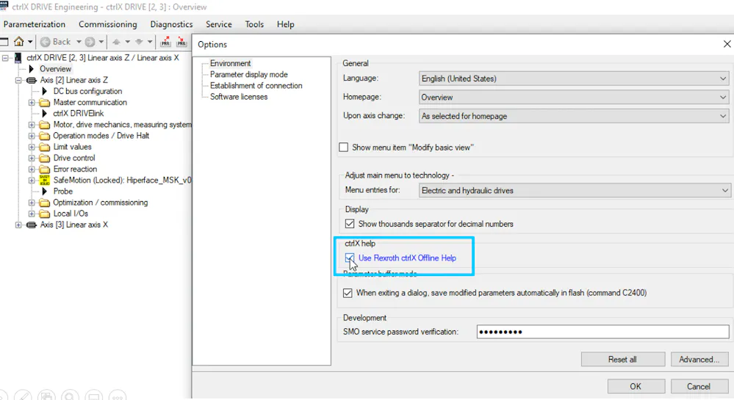
Task: Click the first PAR icon with up-right arrow
Action: click(165, 42)
